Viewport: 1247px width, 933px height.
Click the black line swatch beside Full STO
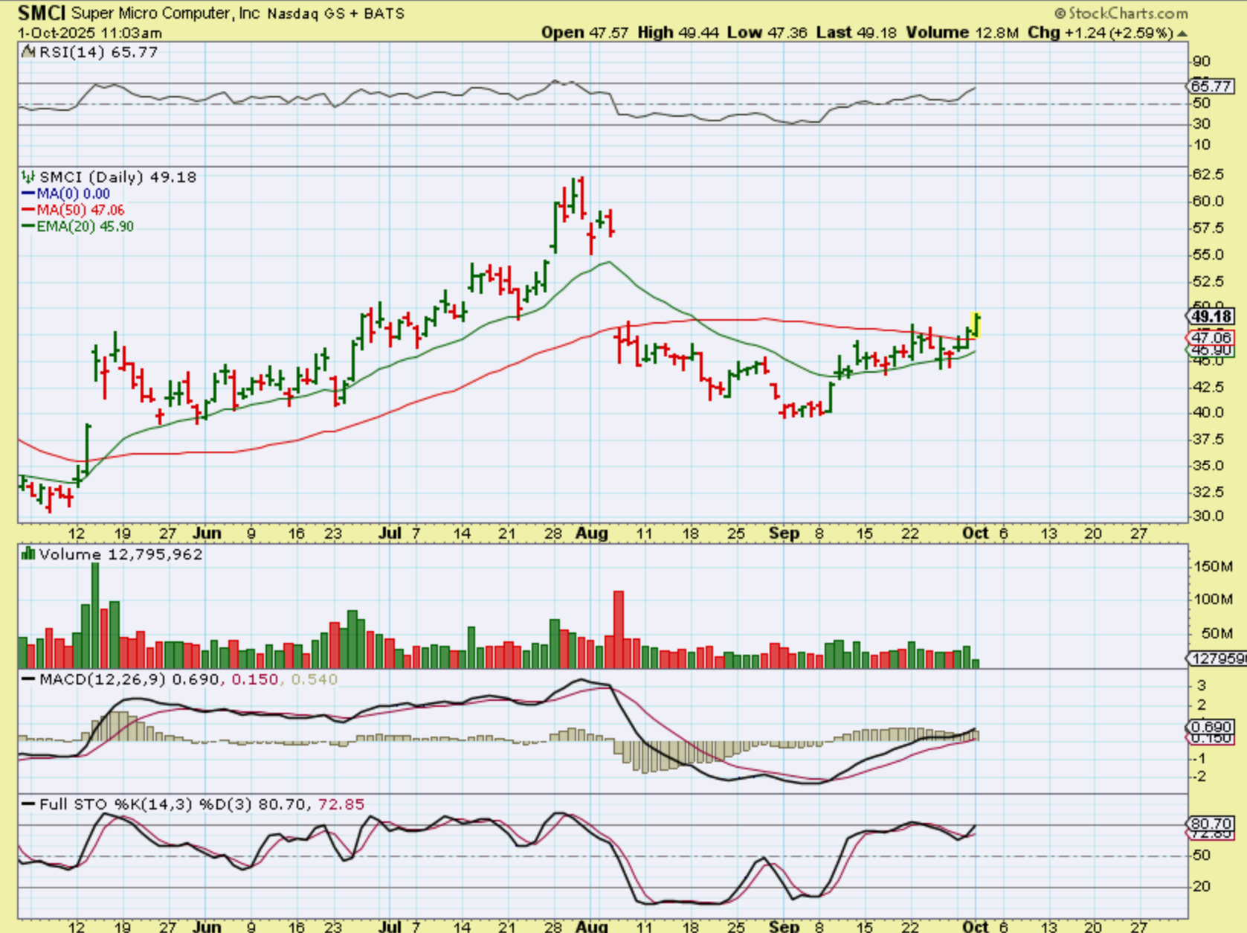[28, 804]
